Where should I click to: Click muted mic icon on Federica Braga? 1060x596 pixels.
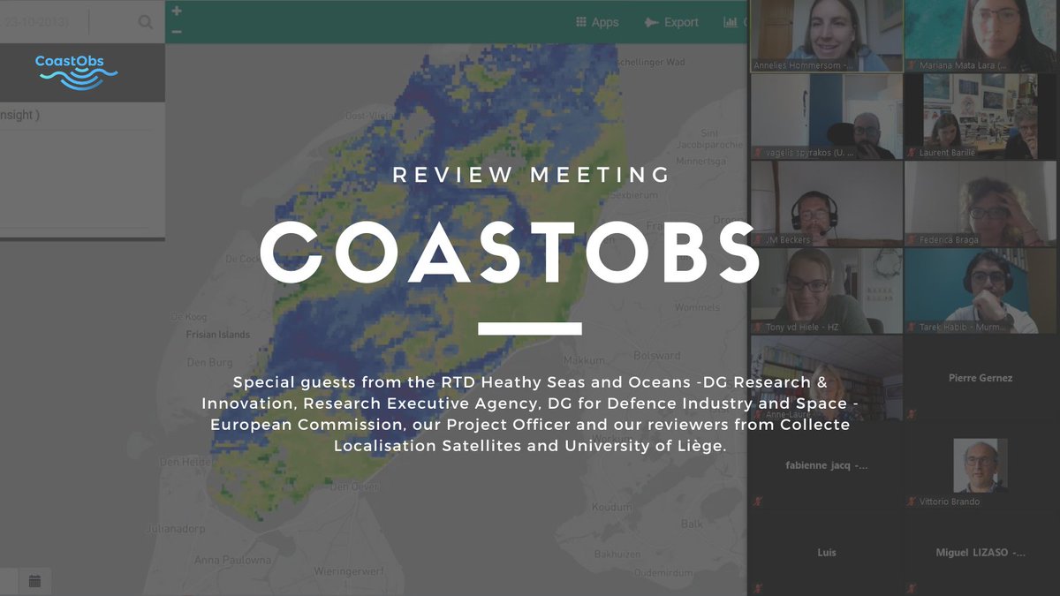[x=912, y=239]
